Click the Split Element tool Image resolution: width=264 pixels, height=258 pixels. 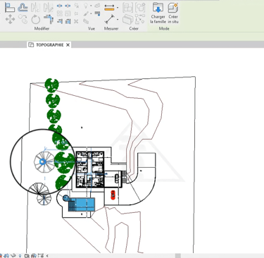tap(60, 6)
